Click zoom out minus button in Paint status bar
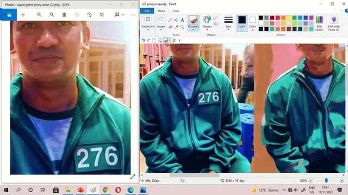Viewport: 348px width, 195px height. point(310,181)
